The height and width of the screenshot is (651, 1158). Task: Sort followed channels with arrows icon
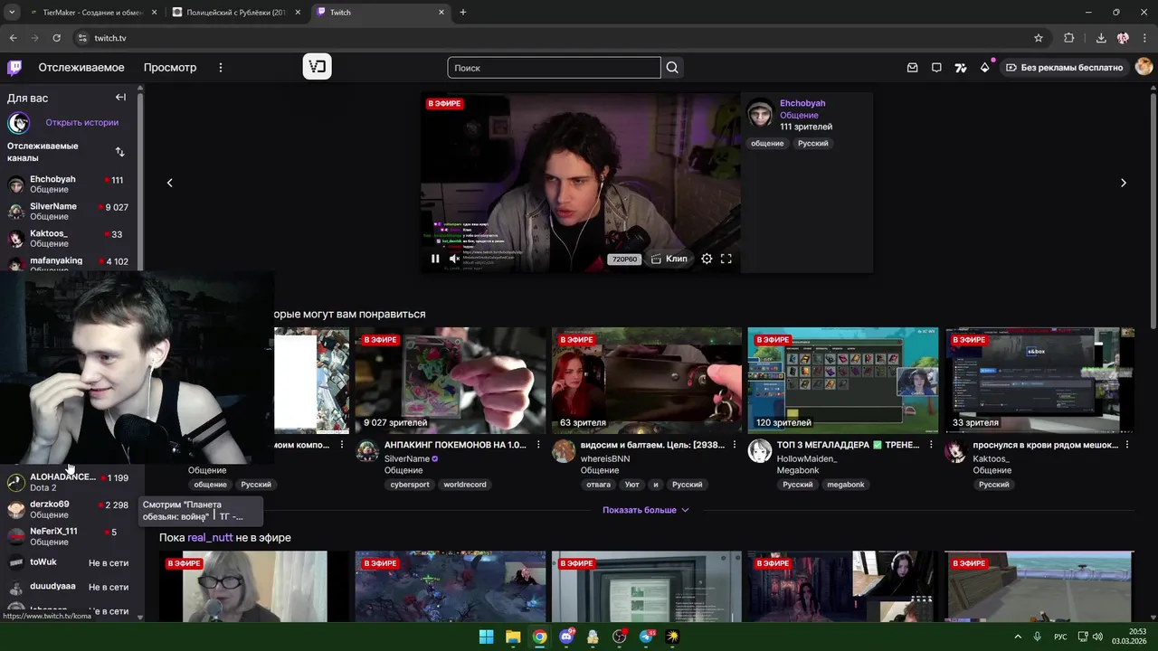[x=119, y=152]
